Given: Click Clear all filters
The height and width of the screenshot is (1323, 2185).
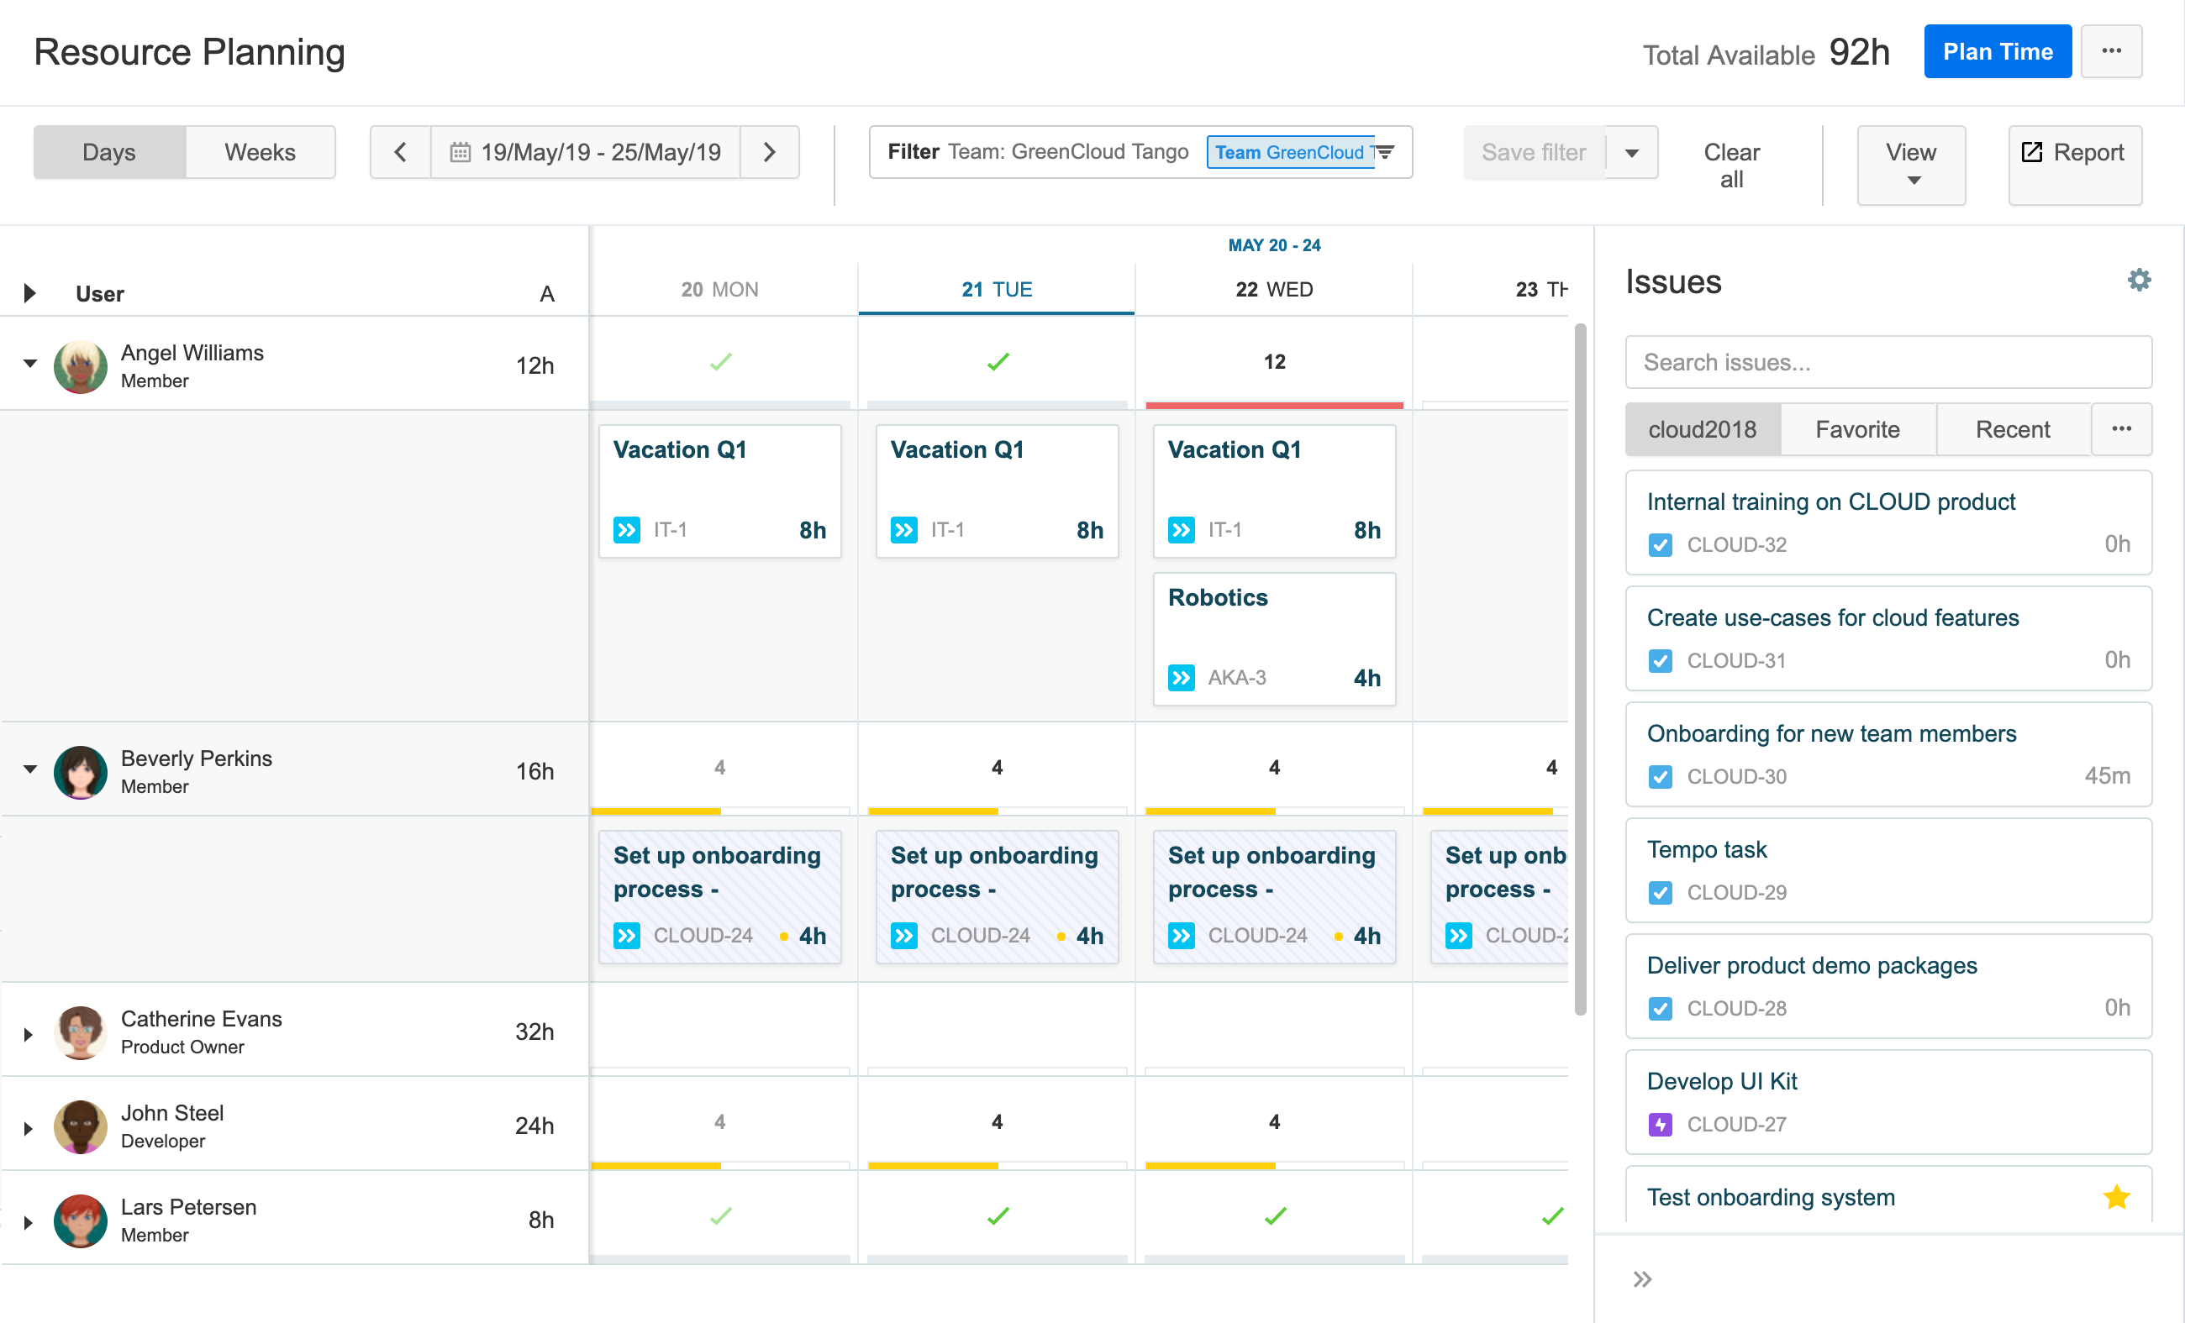Looking at the screenshot, I should [x=1730, y=165].
